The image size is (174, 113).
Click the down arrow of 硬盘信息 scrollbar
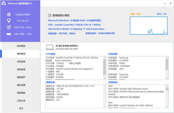coord(104,107)
